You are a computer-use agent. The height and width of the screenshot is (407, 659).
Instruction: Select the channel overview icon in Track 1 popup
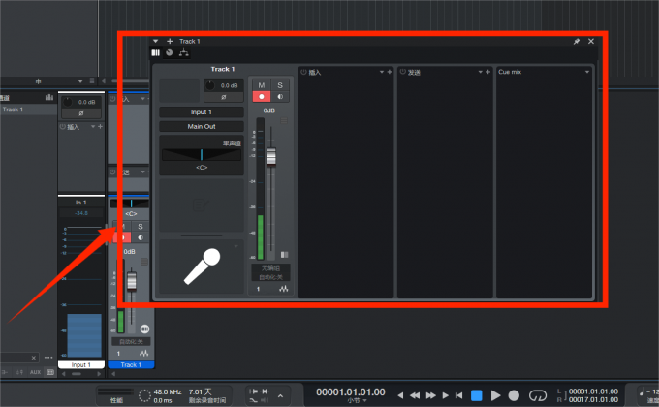point(155,52)
